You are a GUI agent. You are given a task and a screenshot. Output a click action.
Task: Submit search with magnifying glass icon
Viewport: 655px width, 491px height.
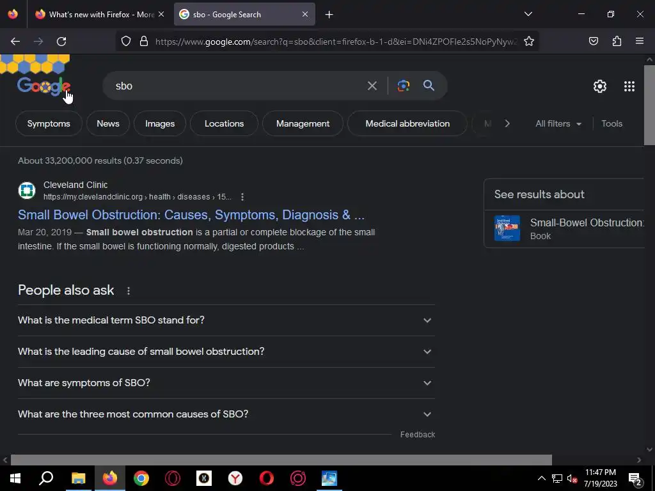pos(429,86)
